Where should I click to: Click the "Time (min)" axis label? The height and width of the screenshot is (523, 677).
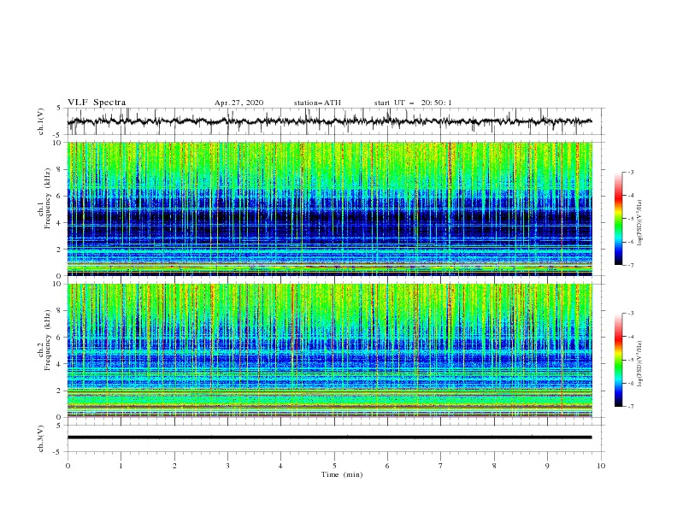pyautogui.click(x=342, y=474)
